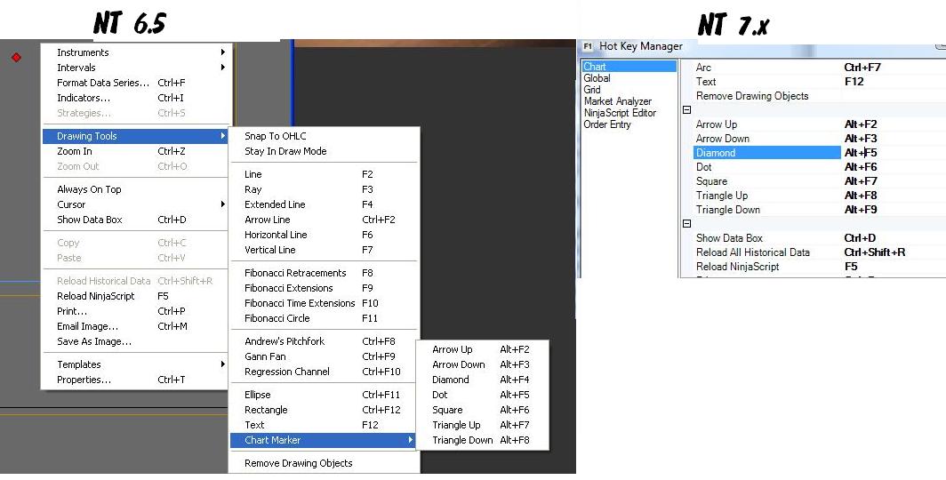Choose Square marker in submenu
Screen dimensions: 946x480
click(x=483, y=410)
